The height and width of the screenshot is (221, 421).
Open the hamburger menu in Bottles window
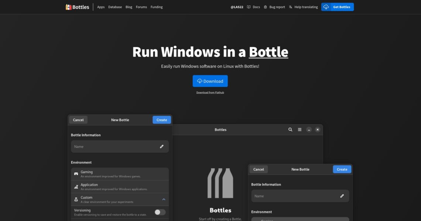coord(300,130)
